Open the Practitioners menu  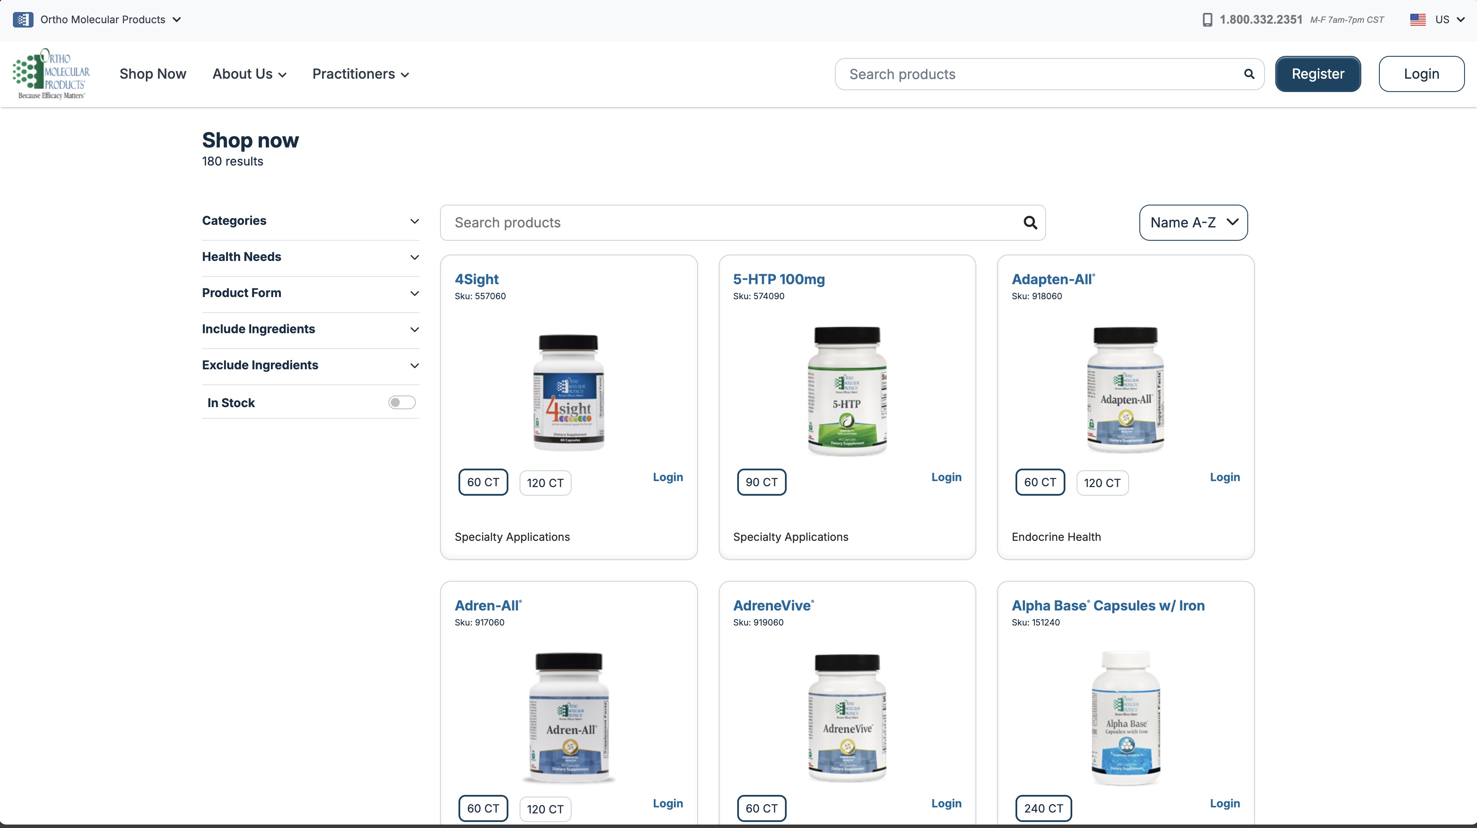pyautogui.click(x=360, y=74)
